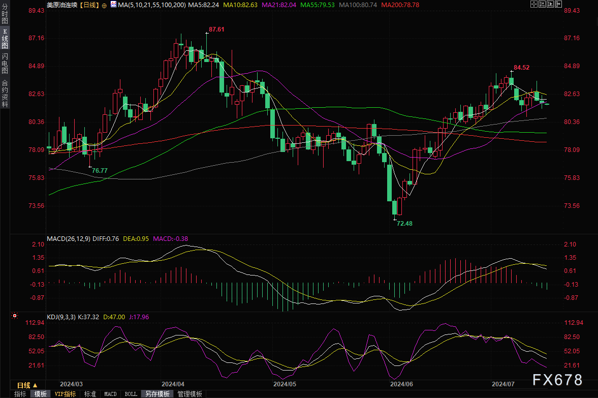Click the MA55:79.53 value
The height and width of the screenshot is (398, 598).
pos(318,5)
